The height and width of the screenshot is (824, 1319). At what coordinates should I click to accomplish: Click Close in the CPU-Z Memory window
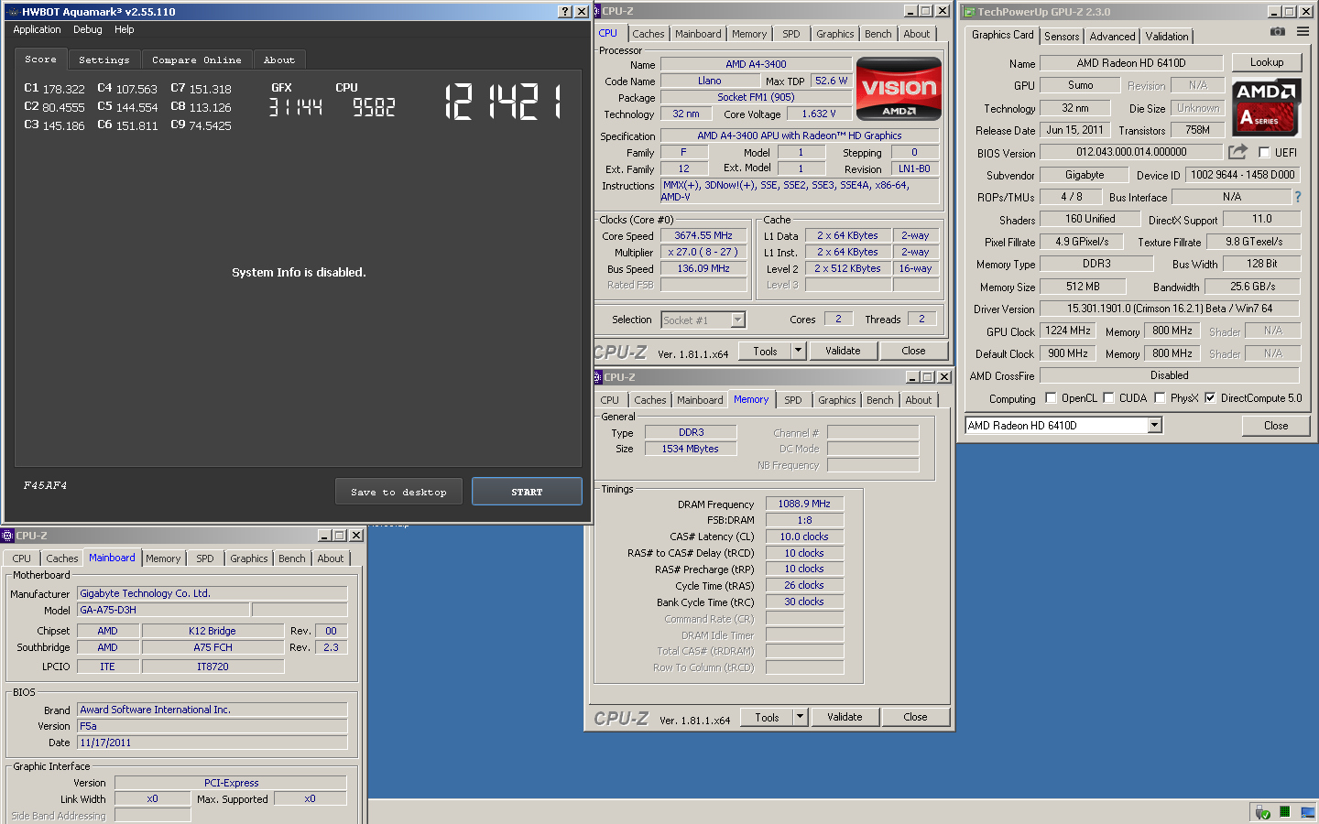point(915,717)
